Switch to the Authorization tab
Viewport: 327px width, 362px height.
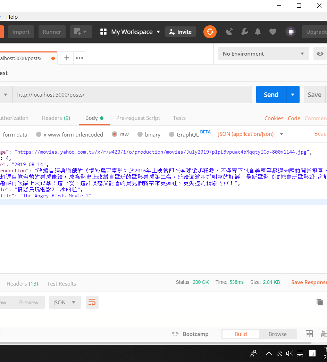click(14, 118)
